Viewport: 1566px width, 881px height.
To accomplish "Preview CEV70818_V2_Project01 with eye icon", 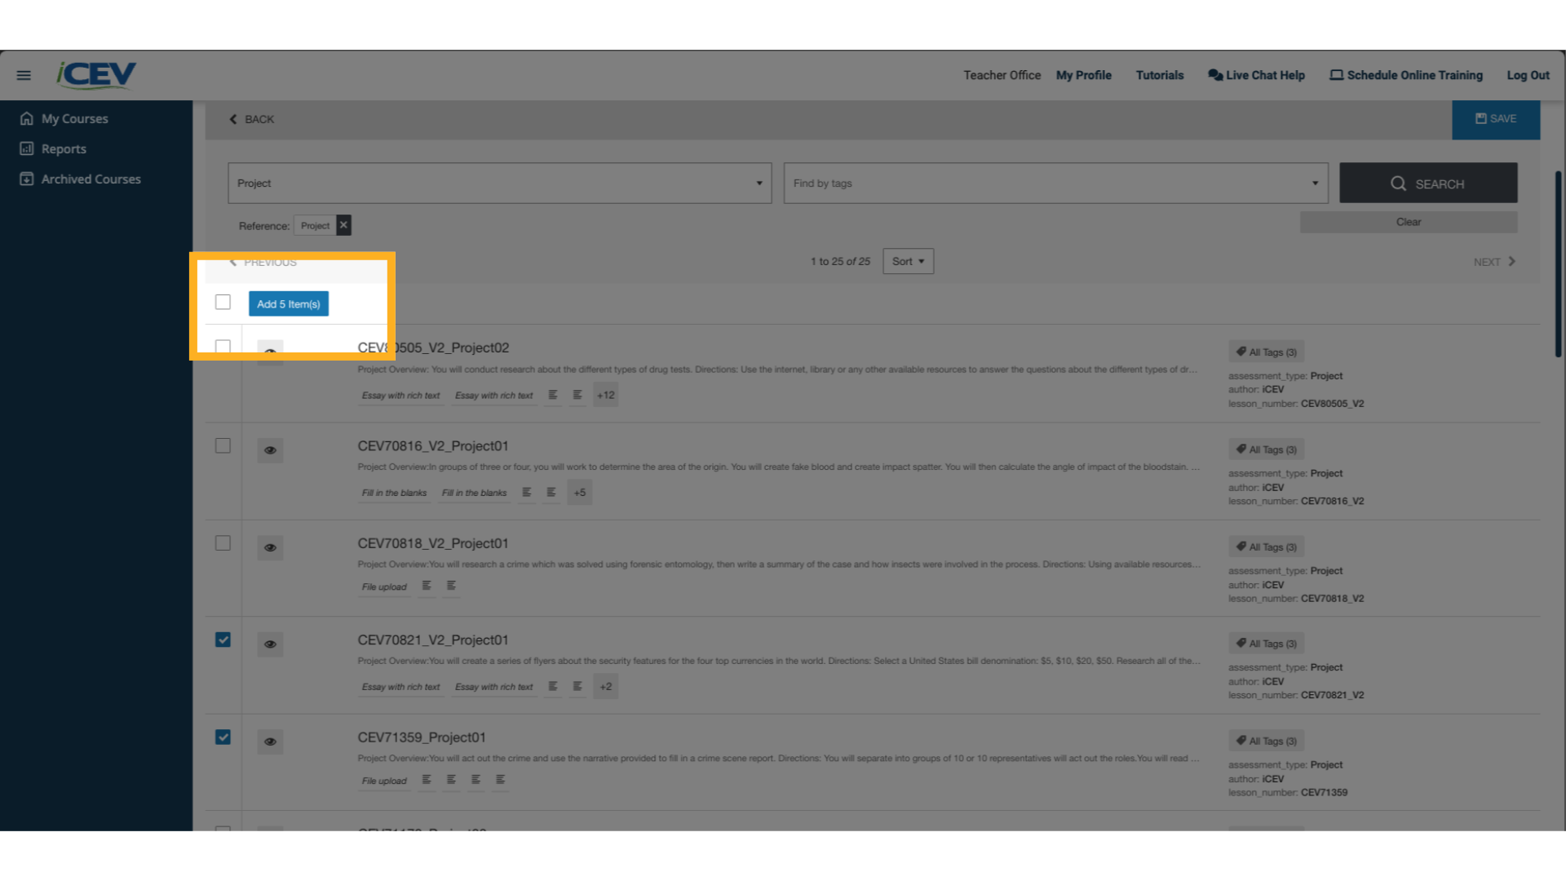I will (270, 547).
